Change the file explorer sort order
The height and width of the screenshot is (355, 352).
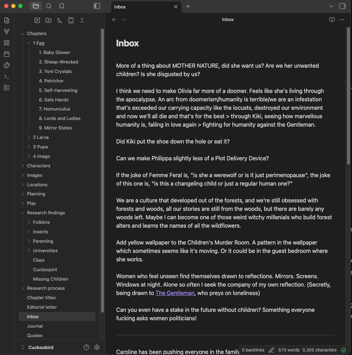point(60,20)
